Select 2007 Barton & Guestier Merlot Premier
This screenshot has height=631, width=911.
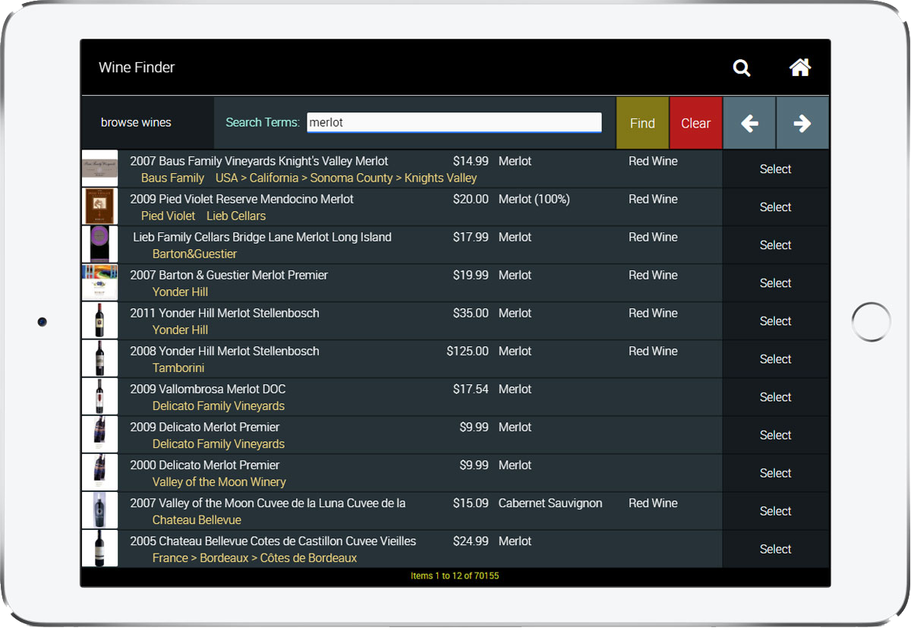[x=775, y=283]
